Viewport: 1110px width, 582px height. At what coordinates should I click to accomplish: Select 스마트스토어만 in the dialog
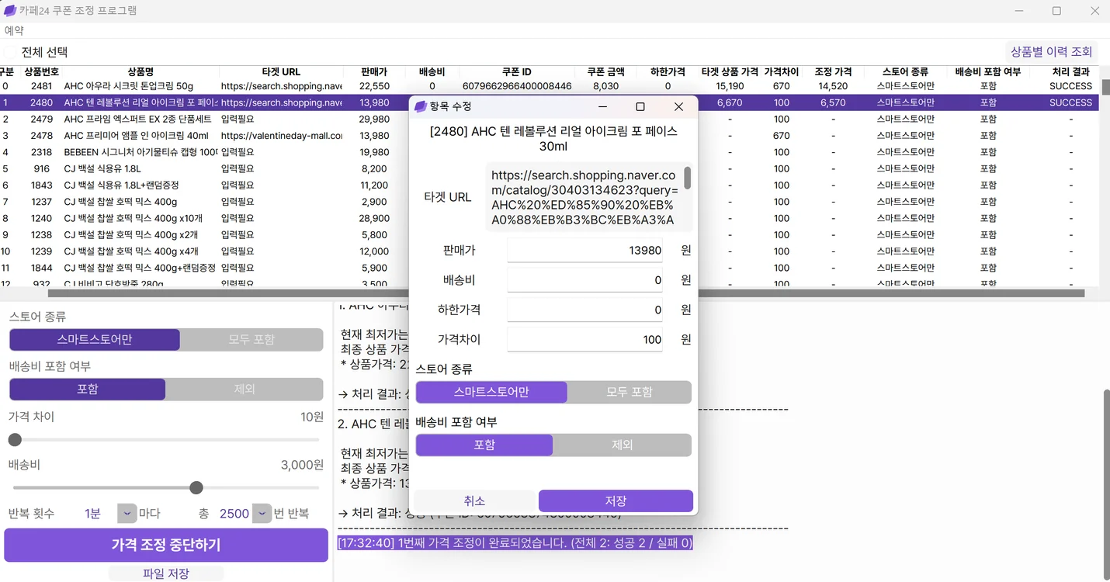click(491, 392)
